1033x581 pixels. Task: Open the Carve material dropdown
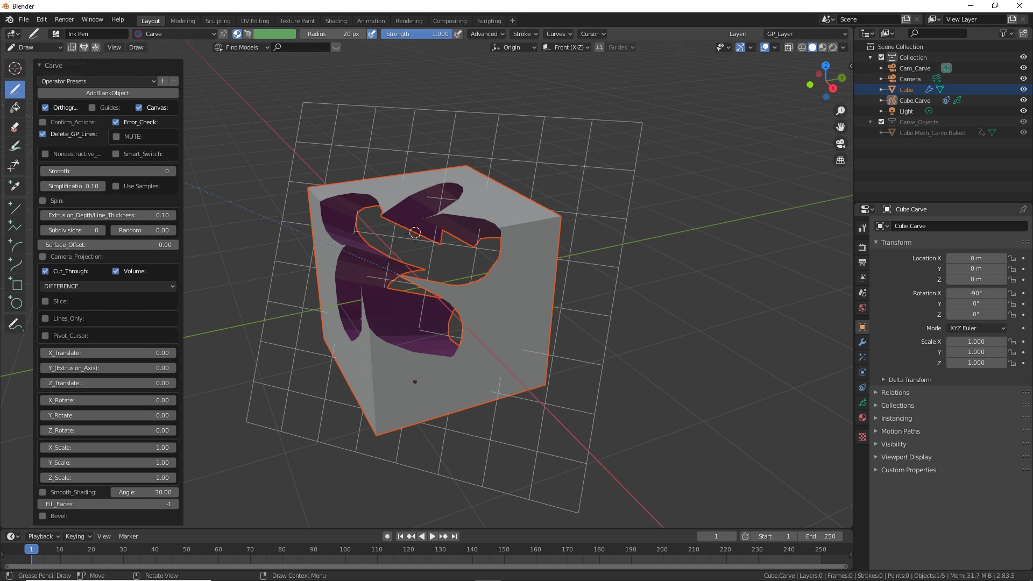175,34
